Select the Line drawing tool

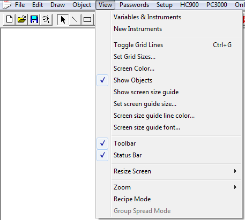[75, 19]
